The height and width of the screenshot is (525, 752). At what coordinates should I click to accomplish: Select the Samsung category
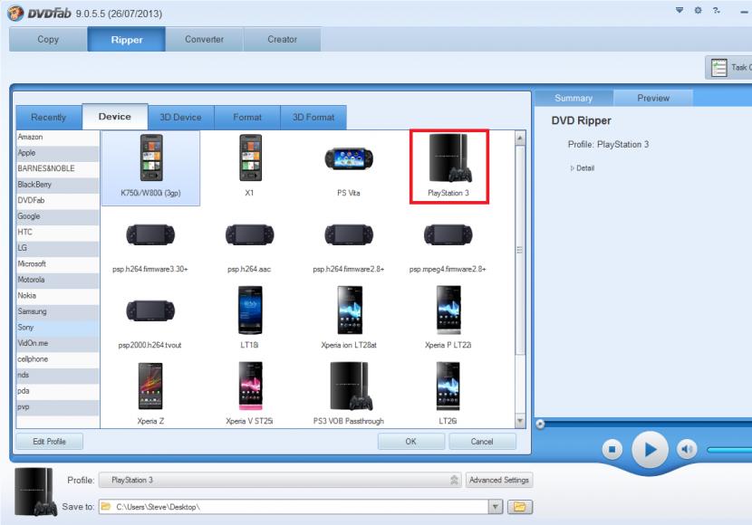point(58,311)
